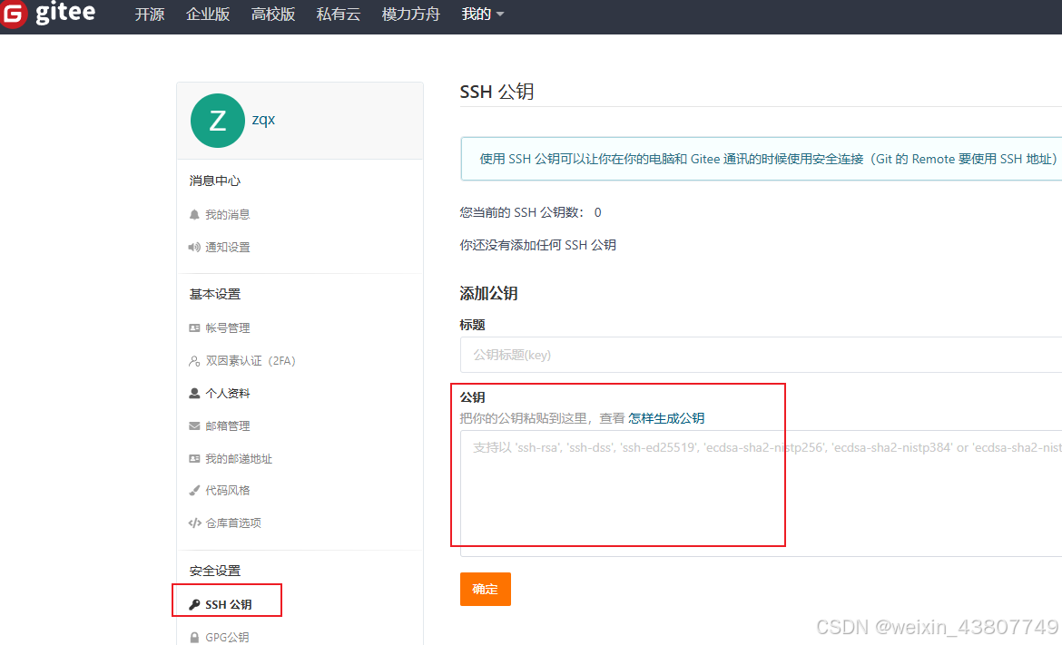
Task: Click the bell icon beside 我的消息
Action: tap(194, 215)
